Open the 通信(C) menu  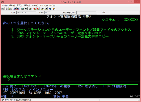click(x=27, y=5)
